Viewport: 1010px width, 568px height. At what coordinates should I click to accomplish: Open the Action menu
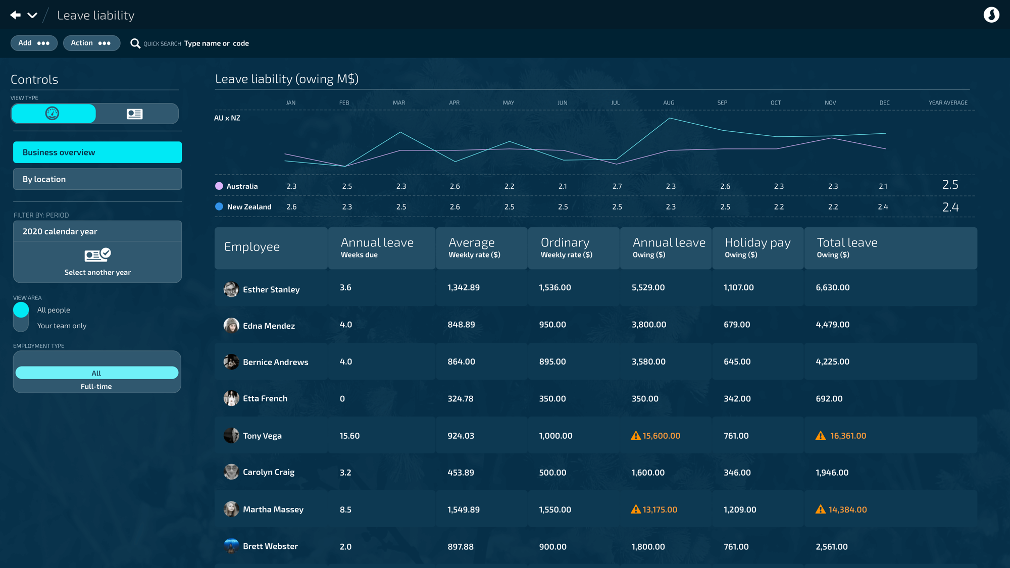point(91,43)
